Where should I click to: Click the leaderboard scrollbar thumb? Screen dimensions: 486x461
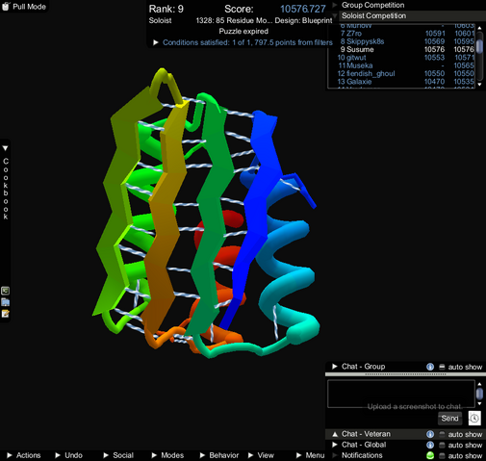479,46
